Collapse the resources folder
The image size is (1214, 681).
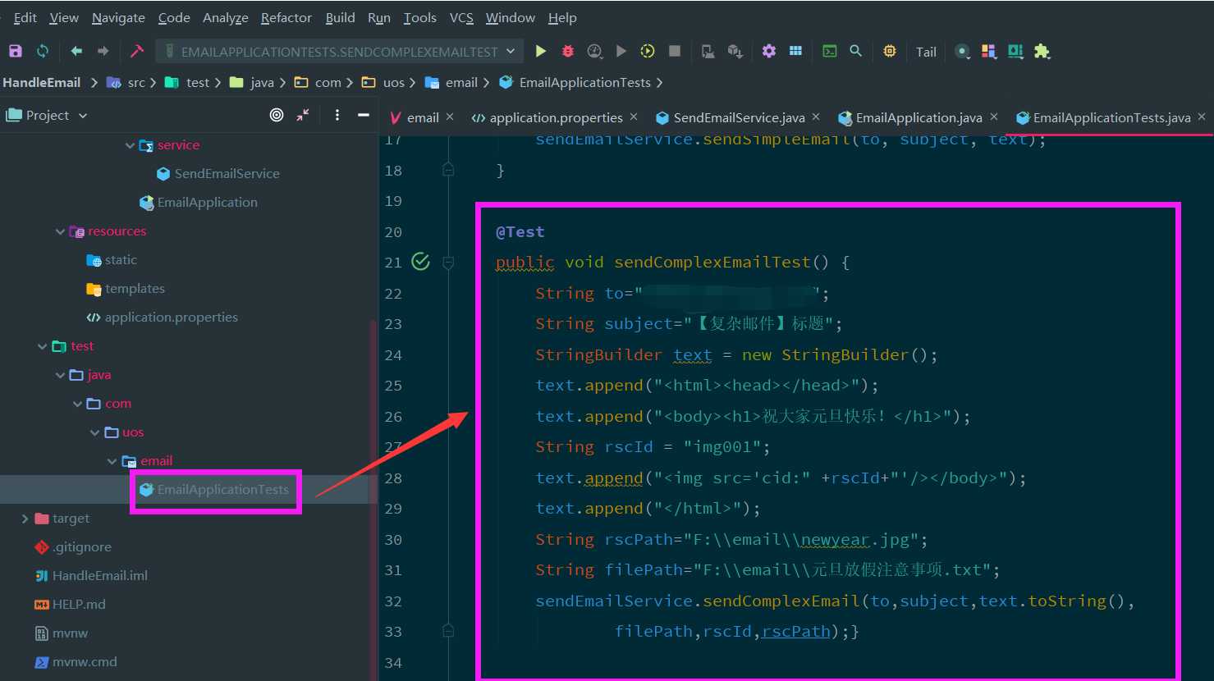[60, 231]
